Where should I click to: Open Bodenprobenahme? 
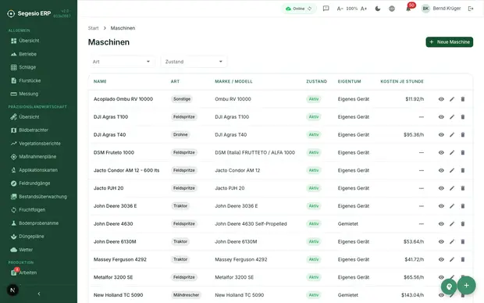38,223
